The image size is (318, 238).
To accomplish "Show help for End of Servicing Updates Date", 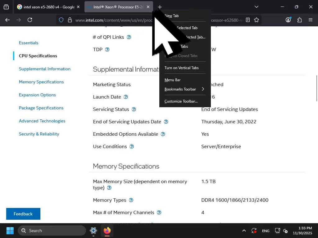I will 166,121.
